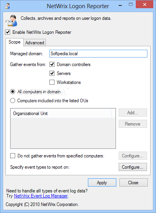The height and width of the screenshot is (213, 156).
Task: Click the Apply button
Action: (x=102, y=183)
